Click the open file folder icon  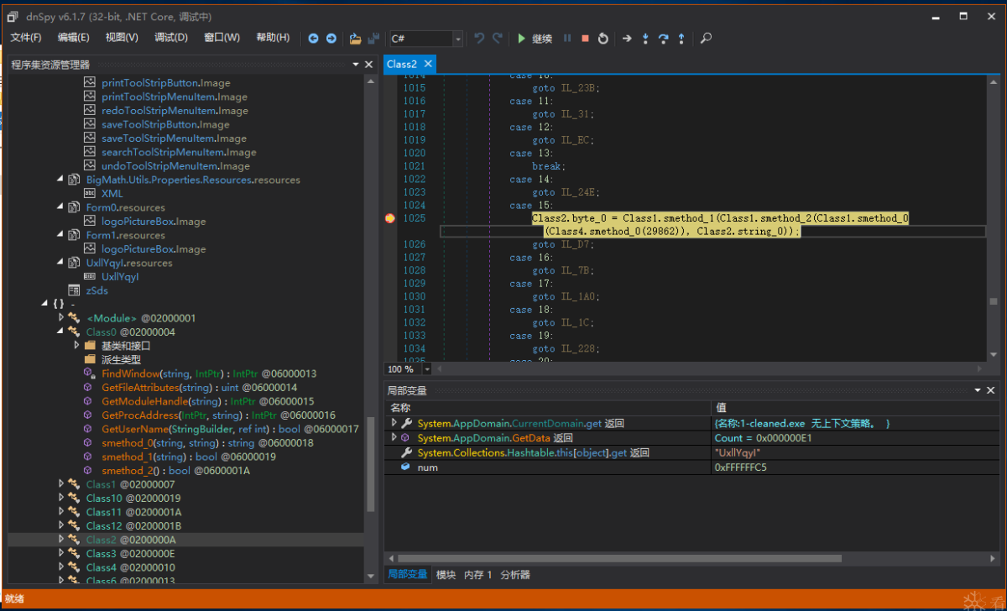355,39
